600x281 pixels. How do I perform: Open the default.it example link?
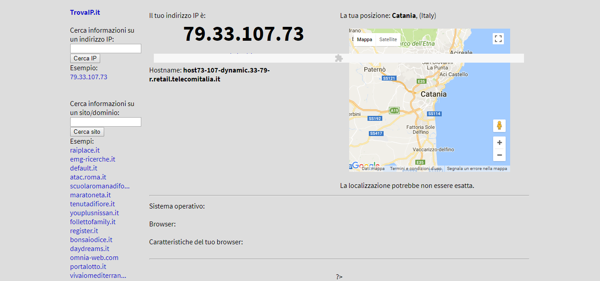(x=84, y=168)
